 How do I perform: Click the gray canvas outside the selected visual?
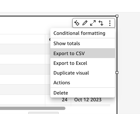point(129,63)
